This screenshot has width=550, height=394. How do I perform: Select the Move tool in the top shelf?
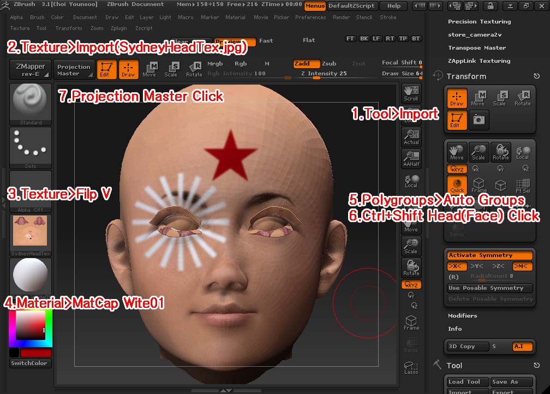point(150,69)
